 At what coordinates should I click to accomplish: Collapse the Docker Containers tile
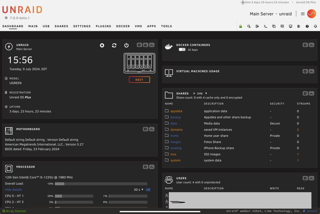(312, 45)
